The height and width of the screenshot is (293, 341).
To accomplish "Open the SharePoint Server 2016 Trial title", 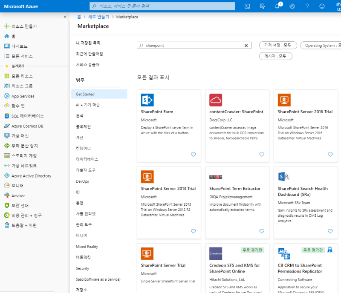I will 305,112.
